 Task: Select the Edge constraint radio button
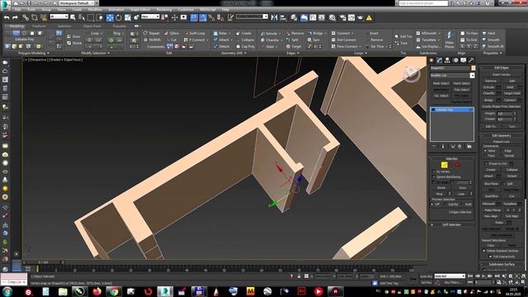[x=502, y=151]
